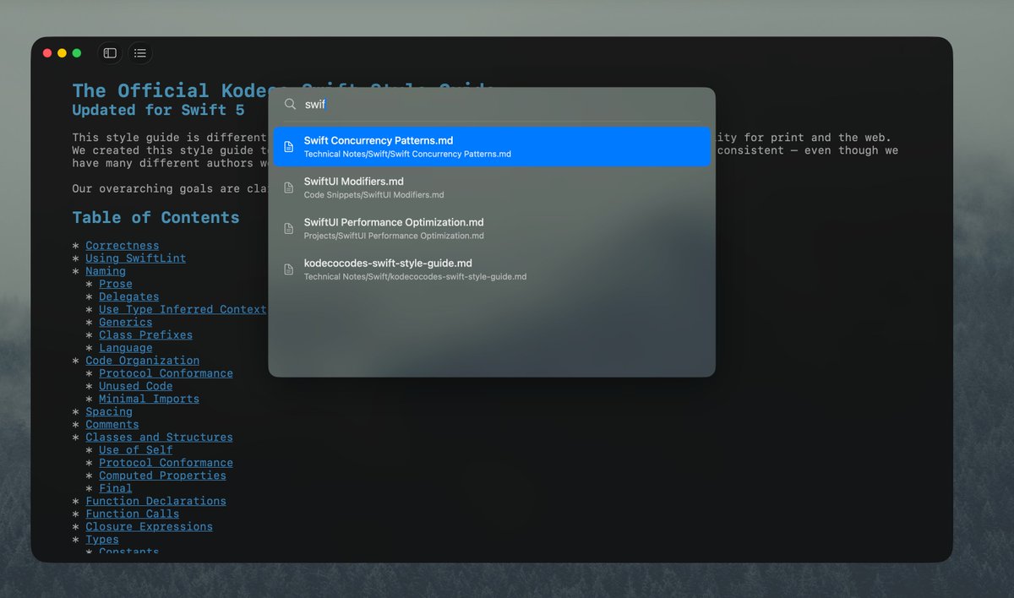
Task: Open the Types link
Action: click(x=102, y=540)
